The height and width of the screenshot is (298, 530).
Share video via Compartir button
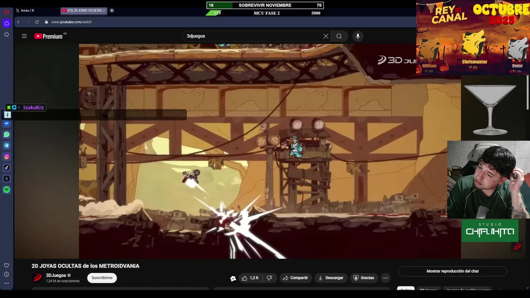click(x=295, y=278)
